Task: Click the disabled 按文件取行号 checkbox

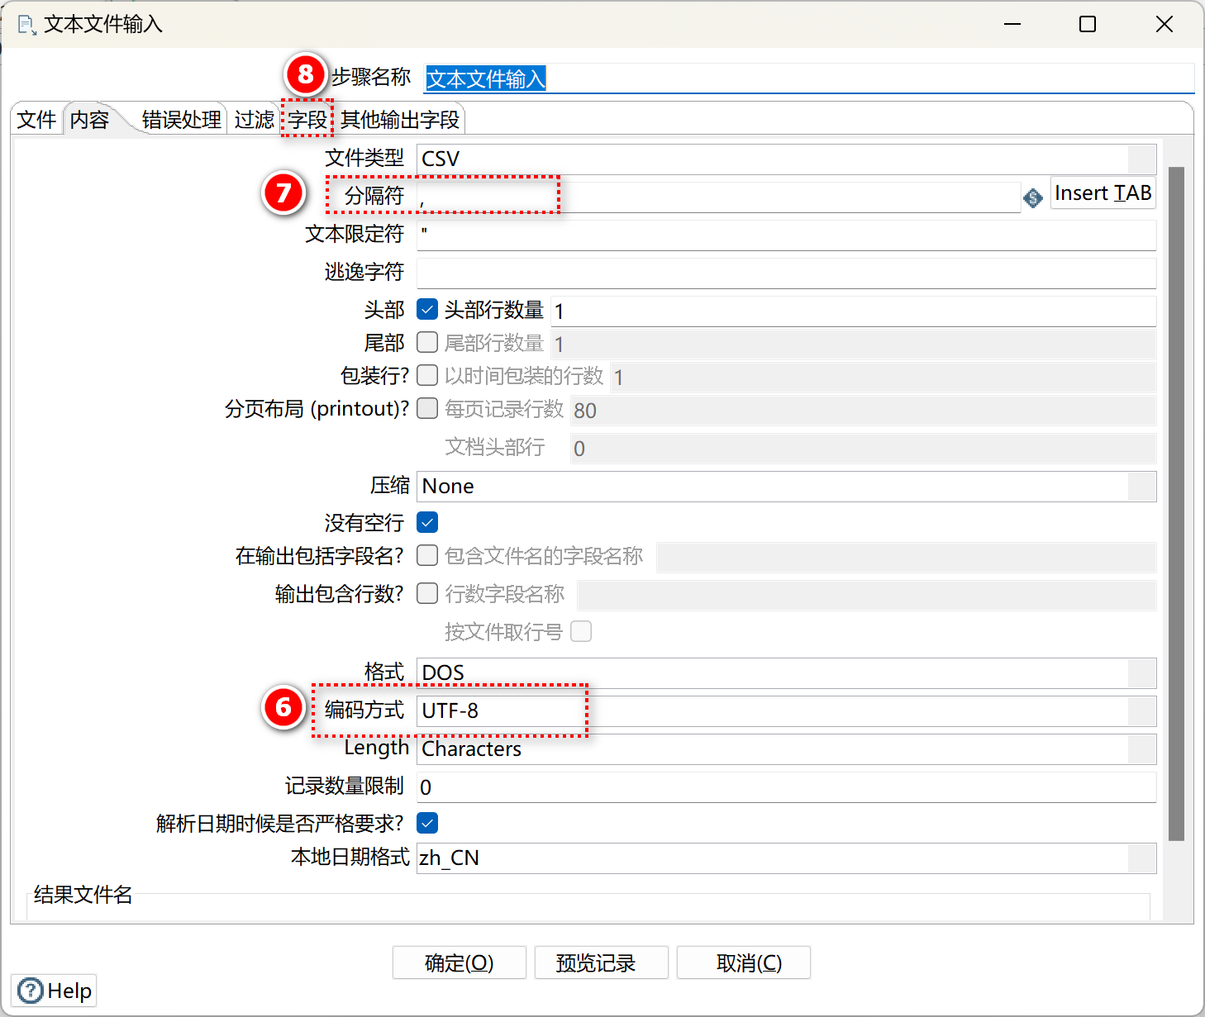Action: (x=581, y=631)
